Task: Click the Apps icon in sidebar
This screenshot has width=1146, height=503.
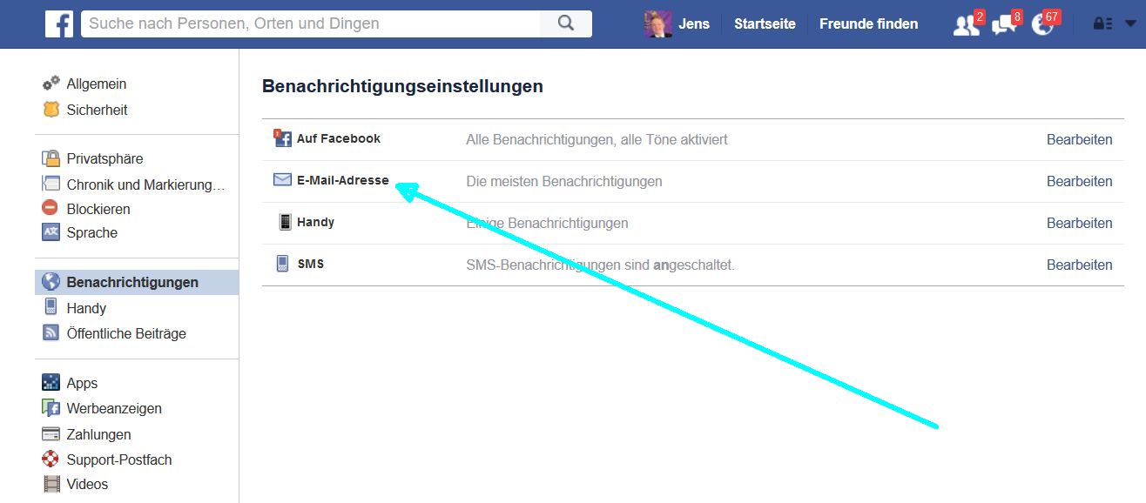Action: (x=51, y=383)
